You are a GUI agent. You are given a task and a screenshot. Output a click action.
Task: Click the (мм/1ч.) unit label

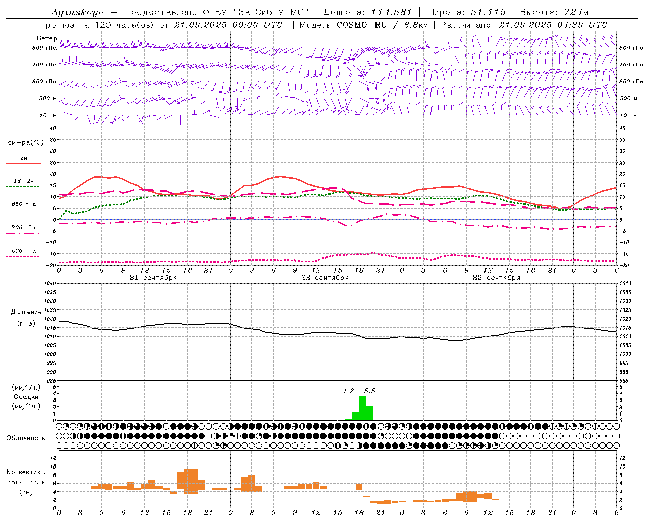(26, 406)
